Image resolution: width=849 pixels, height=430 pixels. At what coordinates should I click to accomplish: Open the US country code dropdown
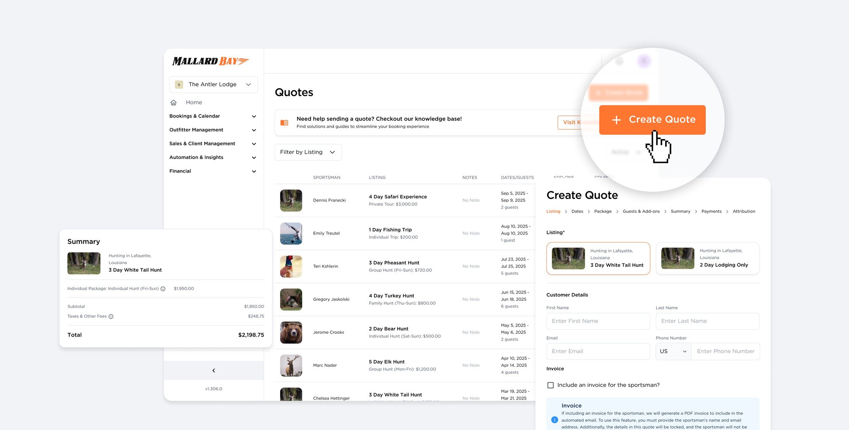coord(673,352)
